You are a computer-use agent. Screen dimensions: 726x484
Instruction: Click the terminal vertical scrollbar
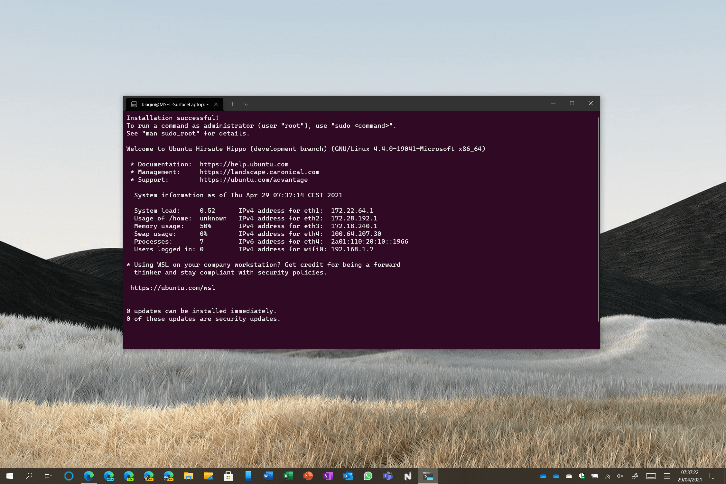(598, 219)
